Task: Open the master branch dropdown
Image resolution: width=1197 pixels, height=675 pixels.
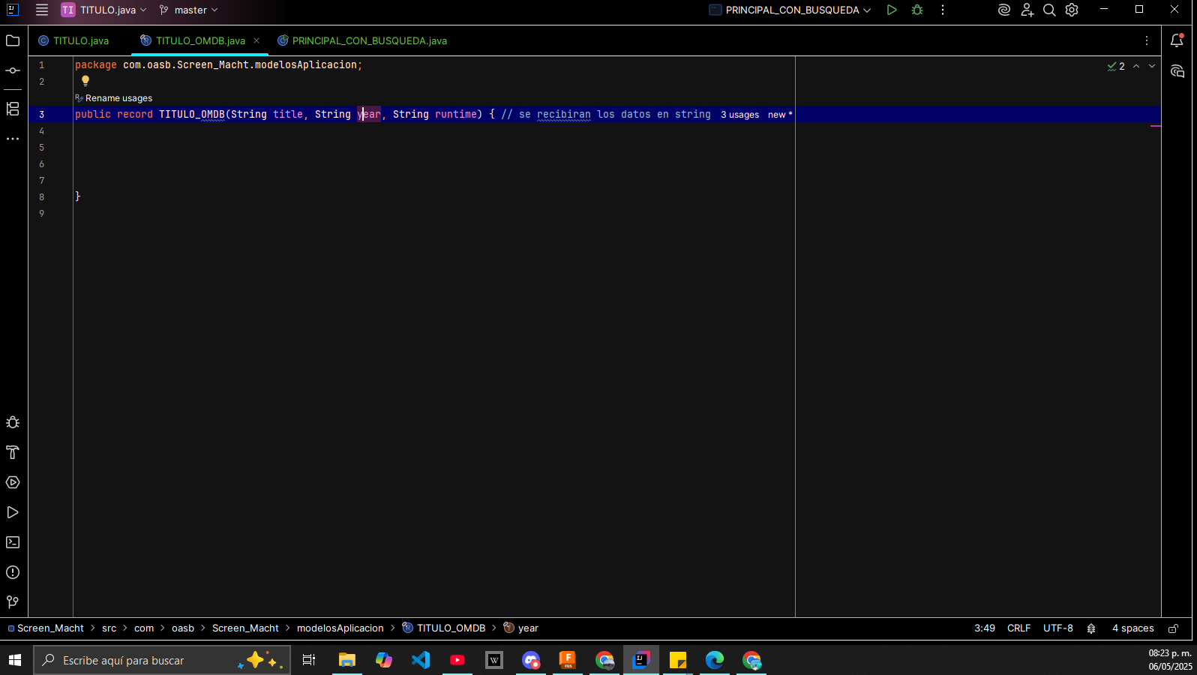Action: [x=188, y=10]
